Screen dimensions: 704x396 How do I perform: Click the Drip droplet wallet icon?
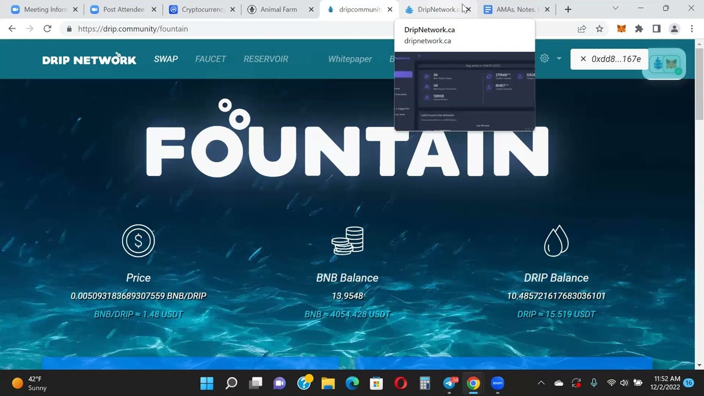point(658,64)
